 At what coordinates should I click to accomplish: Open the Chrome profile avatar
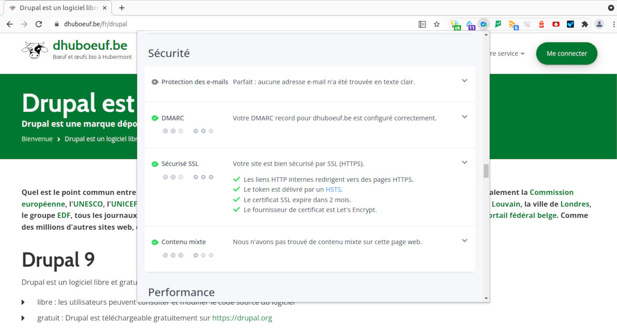(599, 24)
